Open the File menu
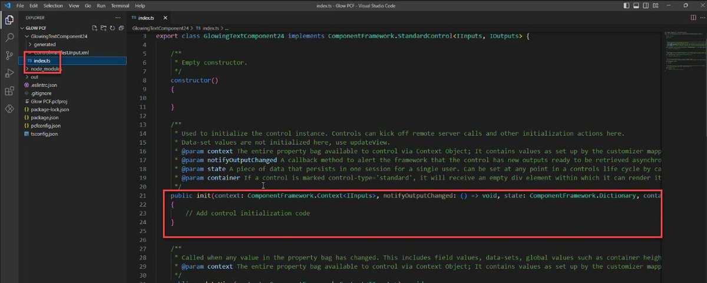 click(20, 5)
